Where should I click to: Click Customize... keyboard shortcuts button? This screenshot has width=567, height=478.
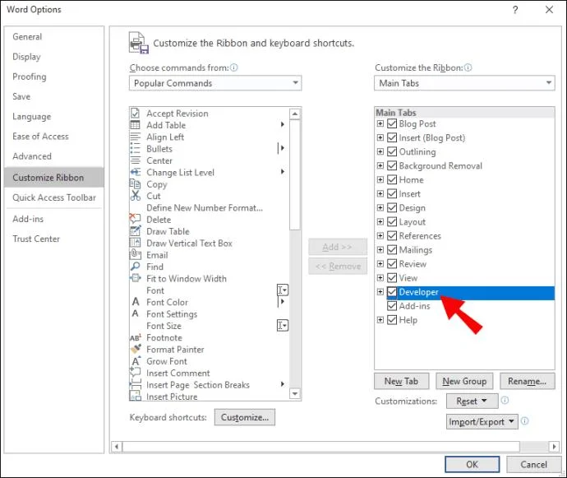point(244,417)
